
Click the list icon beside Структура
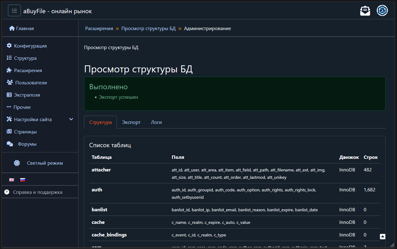[9, 58]
